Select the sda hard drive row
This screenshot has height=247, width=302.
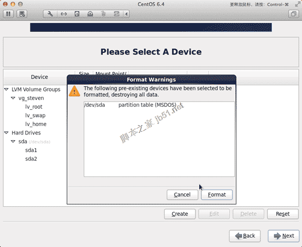pos(34,141)
